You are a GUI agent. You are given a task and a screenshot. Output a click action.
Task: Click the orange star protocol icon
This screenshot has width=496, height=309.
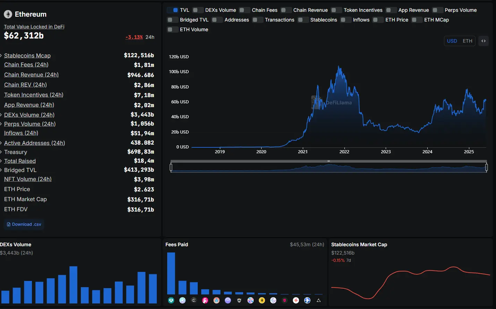[296, 300]
